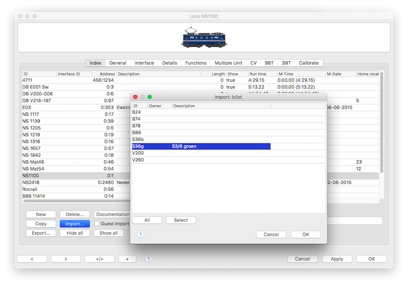Click Select button in Import dialog
The image size is (408, 286).
pyautogui.click(x=181, y=220)
